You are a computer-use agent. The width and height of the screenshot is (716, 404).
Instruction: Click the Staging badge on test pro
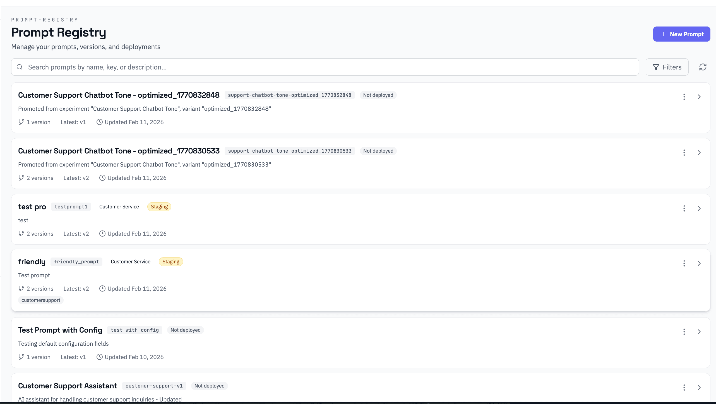[159, 207]
